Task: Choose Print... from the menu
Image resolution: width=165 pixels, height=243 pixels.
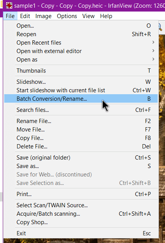Action: [x=81, y=194]
